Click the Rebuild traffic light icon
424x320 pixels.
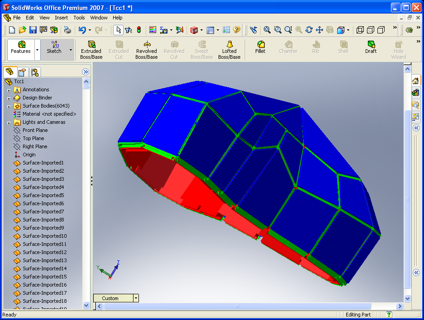point(139,30)
